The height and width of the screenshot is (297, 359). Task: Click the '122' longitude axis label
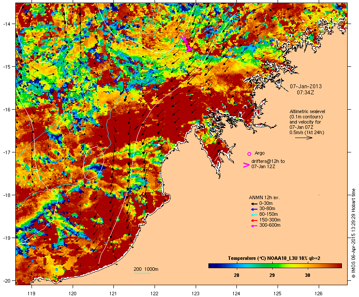pos(155,294)
